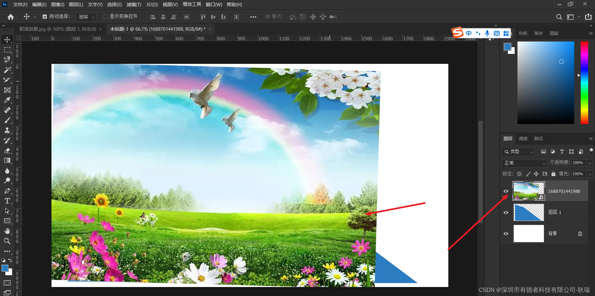Select the History Brush tool
The height and width of the screenshot is (296, 595).
[7, 140]
